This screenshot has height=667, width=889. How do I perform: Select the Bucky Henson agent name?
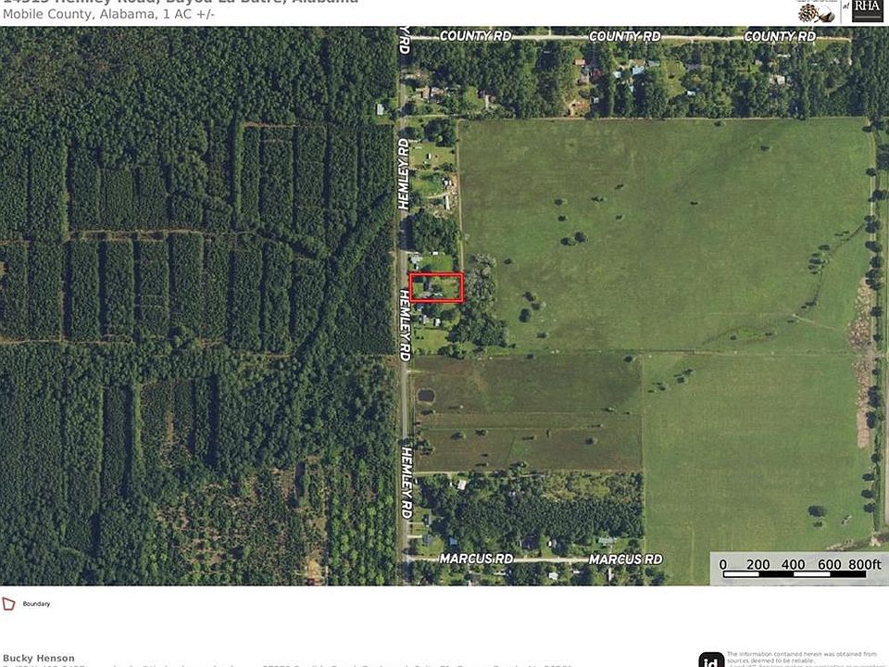click(39, 658)
